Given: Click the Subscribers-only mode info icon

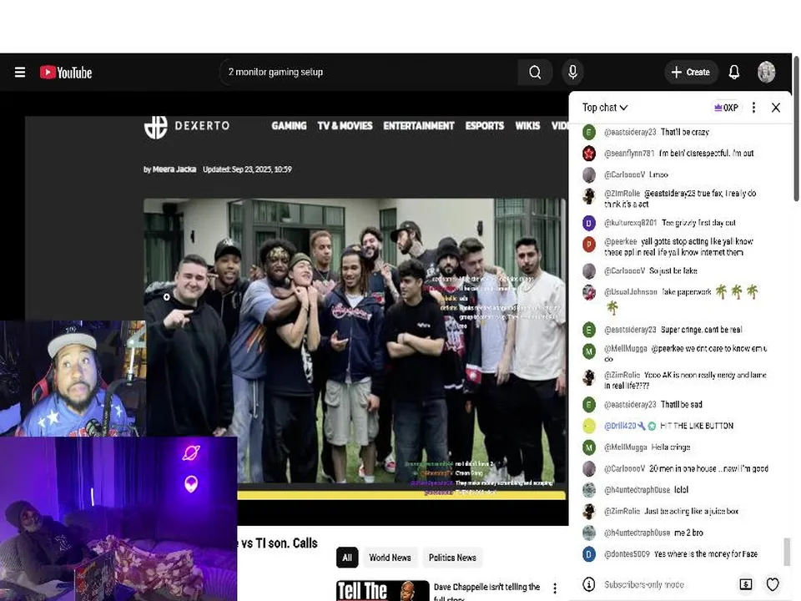Looking at the screenshot, I should coord(588,584).
